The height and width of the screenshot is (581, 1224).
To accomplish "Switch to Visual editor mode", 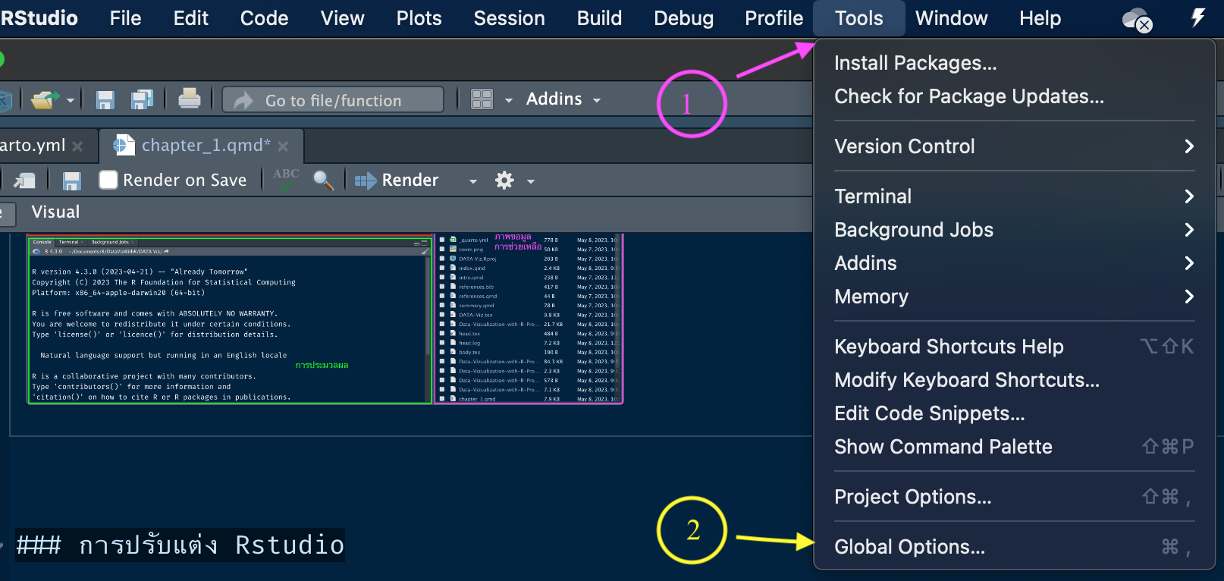I will coord(55,212).
